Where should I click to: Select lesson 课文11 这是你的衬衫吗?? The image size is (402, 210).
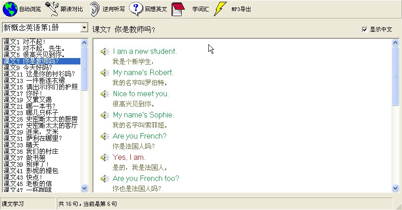42,74
